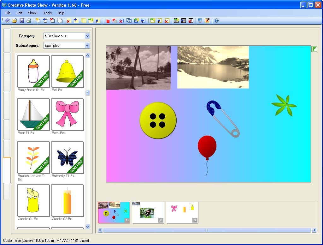Viewport: 323px width, 245px height.
Task: Click the nested blue frames icon
Action: click(129, 21)
